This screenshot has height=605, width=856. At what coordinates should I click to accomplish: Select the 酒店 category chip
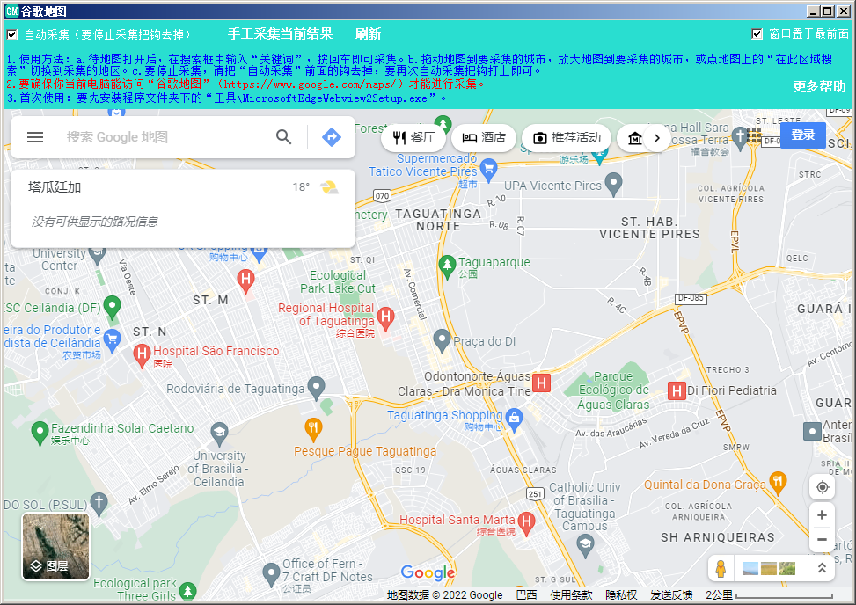click(x=484, y=138)
